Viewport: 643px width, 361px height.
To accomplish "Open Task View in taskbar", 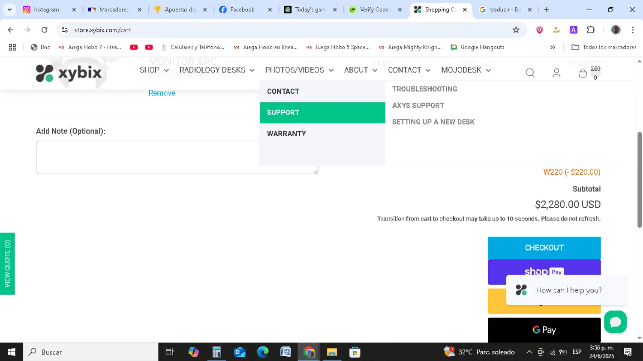I will (170, 352).
